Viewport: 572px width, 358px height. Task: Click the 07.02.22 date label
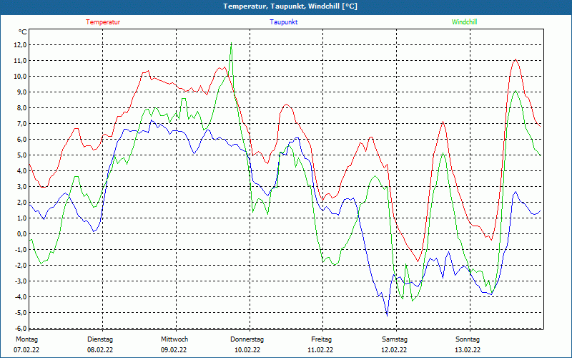(x=26, y=350)
